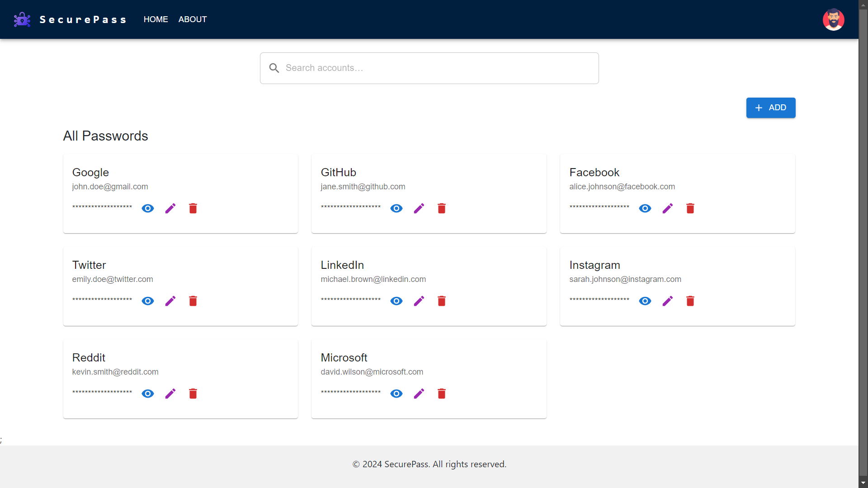Screen dimensions: 868x488
Task: Reveal the Microsoft password
Action: coord(396,394)
